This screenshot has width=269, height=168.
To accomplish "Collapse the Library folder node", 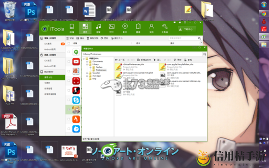I will [87, 64].
